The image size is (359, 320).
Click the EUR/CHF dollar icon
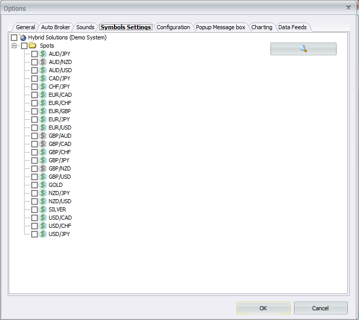point(42,103)
